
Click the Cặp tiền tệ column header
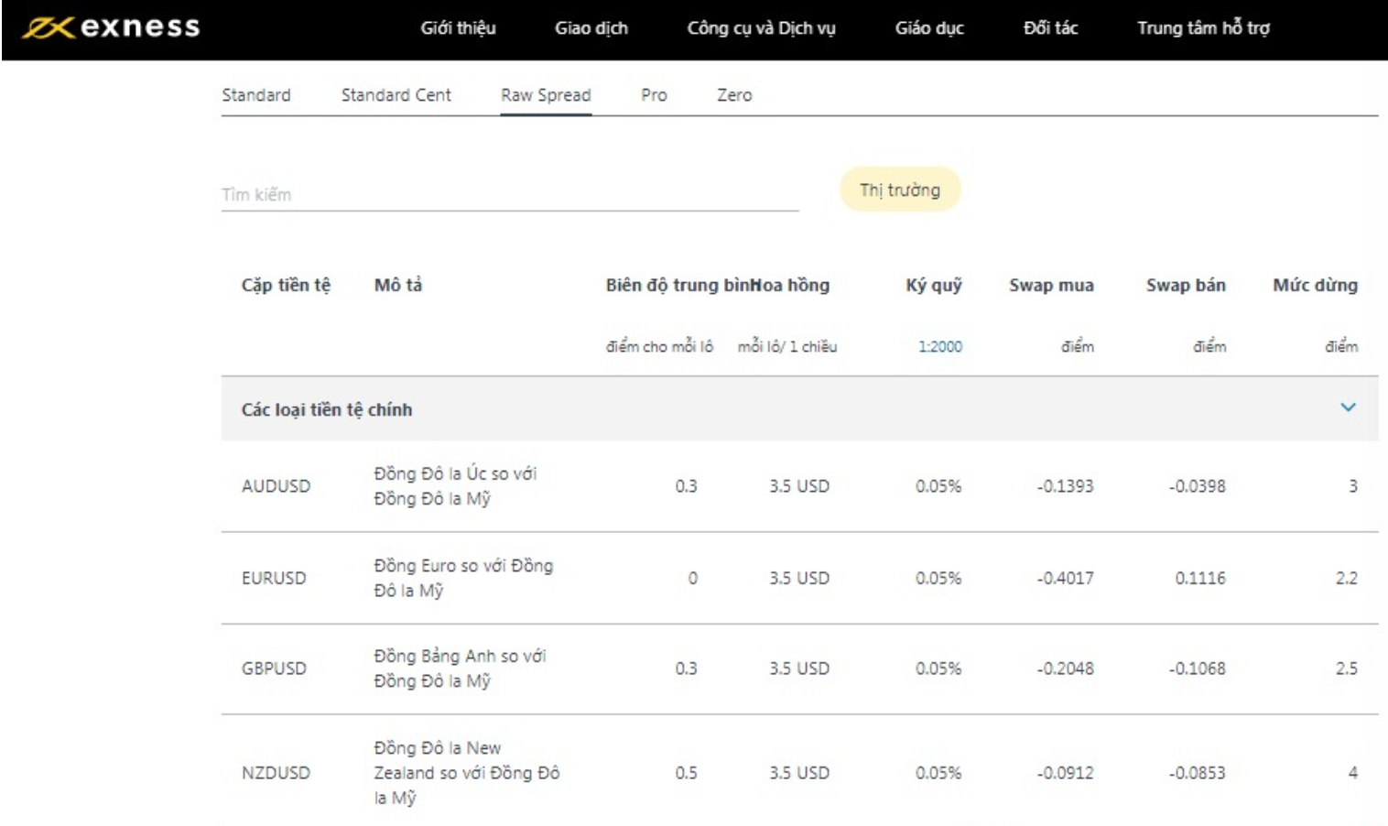tap(286, 285)
